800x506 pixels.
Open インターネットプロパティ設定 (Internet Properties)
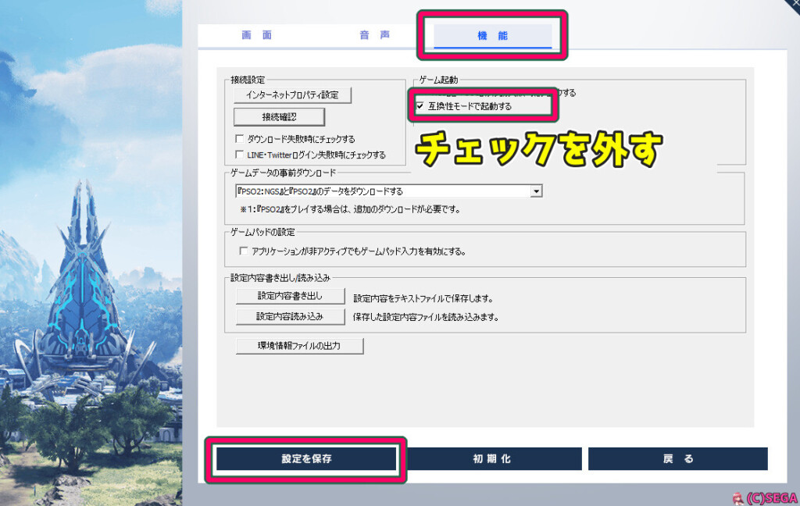[291, 94]
